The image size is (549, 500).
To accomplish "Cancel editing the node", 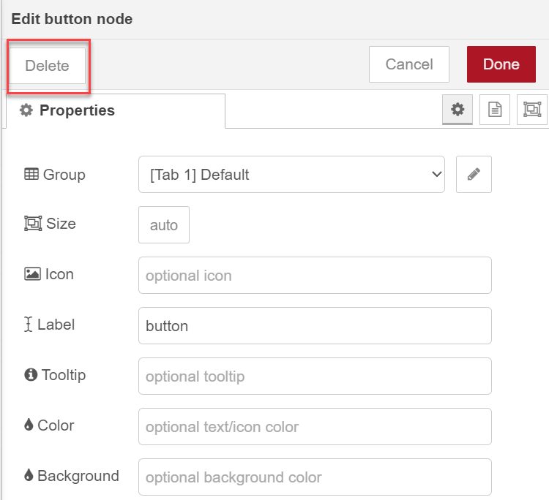I will point(409,64).
